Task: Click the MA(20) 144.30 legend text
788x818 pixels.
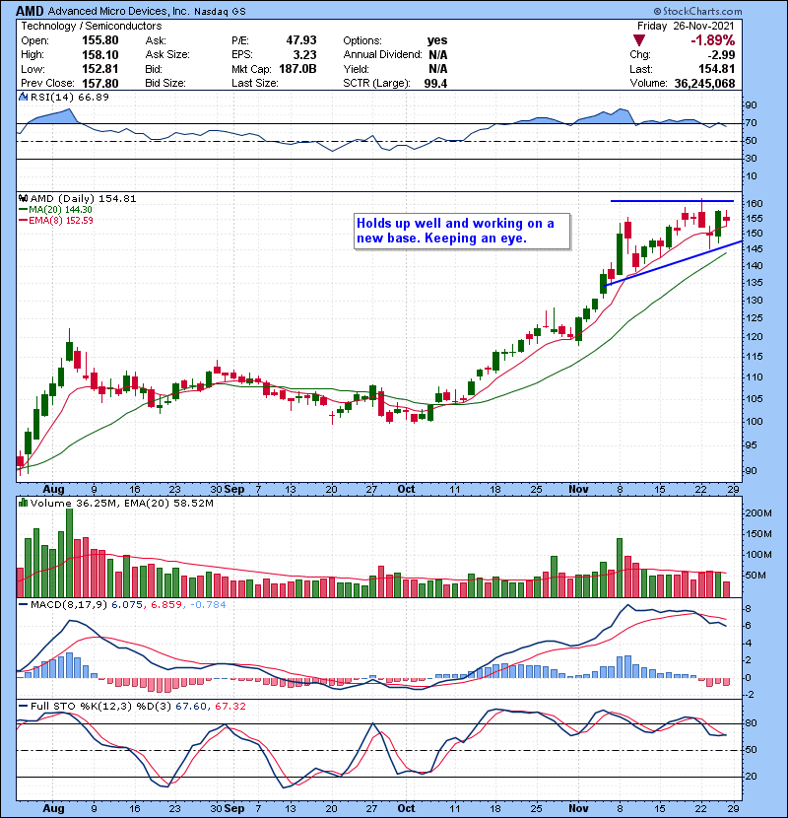Action: tap(60, 210)
